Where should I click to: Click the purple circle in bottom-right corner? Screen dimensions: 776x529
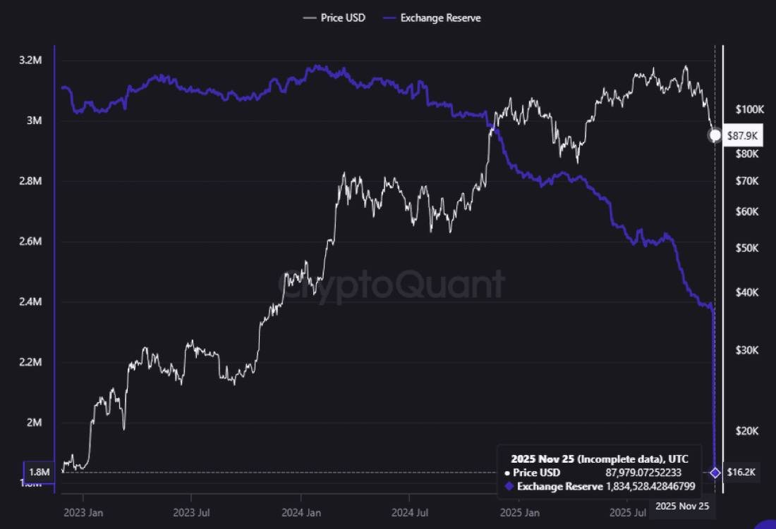click(x=768, y=525)
